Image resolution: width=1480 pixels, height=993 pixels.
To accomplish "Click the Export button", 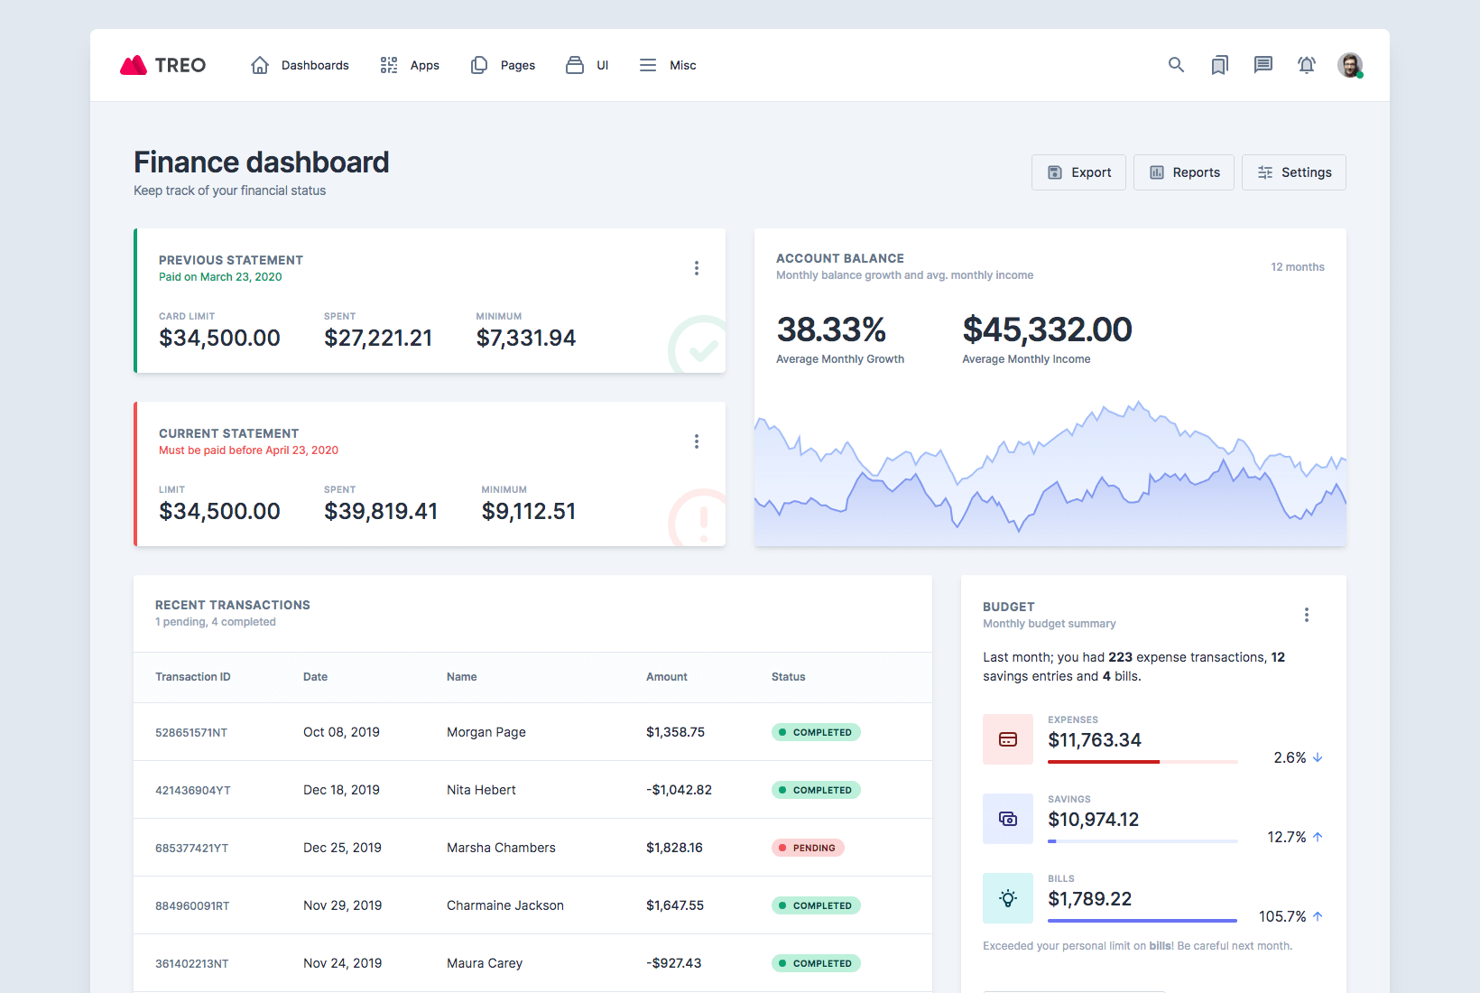I will click(x=1078, y=172).
